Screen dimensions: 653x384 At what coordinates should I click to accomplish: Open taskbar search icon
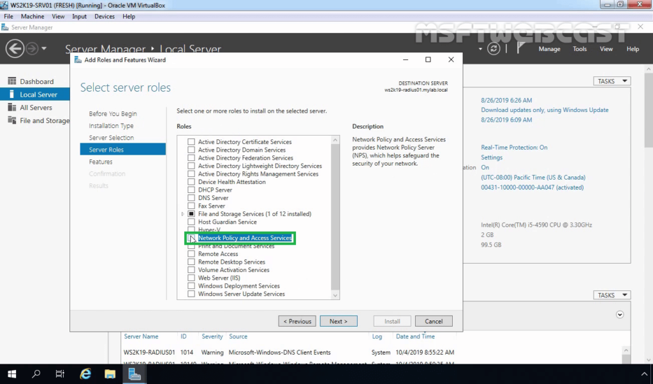[36, 374]
